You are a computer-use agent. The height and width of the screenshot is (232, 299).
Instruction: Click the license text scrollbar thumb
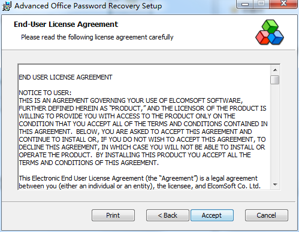[x=275, y=80]
